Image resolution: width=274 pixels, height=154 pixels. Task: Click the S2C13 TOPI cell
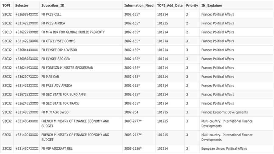[7, 32]
